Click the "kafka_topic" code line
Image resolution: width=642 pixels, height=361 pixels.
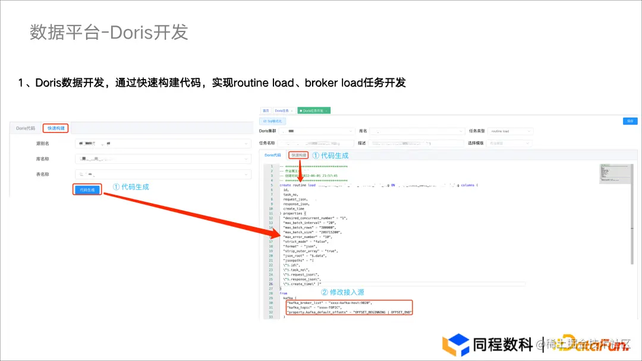tap(314, 308)
